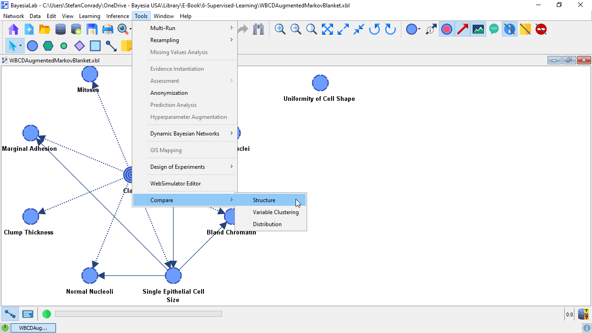Image resolution: width=592 pixels, height=333 pixels.
Task: Zoom in with the plus magnifier
Action: click(x=280, y=30)
